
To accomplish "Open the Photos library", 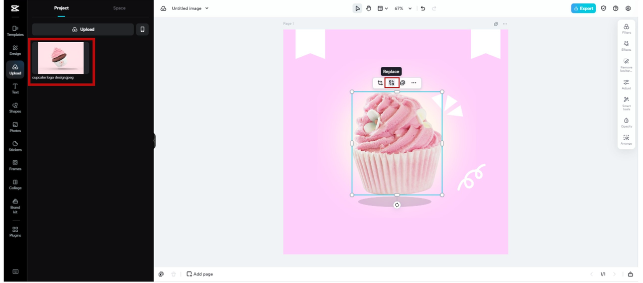I will [x=15, y=127].
